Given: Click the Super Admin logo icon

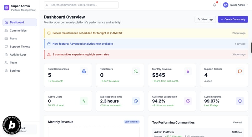Looking at the screenshot, I should click(7, 8).
